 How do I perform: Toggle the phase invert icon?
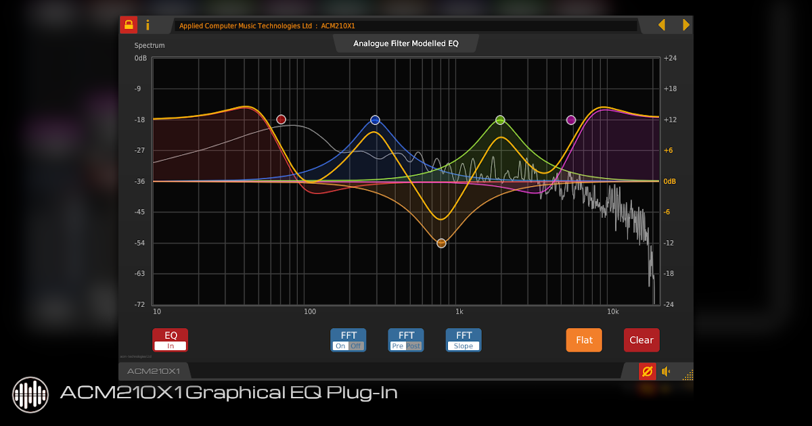(647, 371)
